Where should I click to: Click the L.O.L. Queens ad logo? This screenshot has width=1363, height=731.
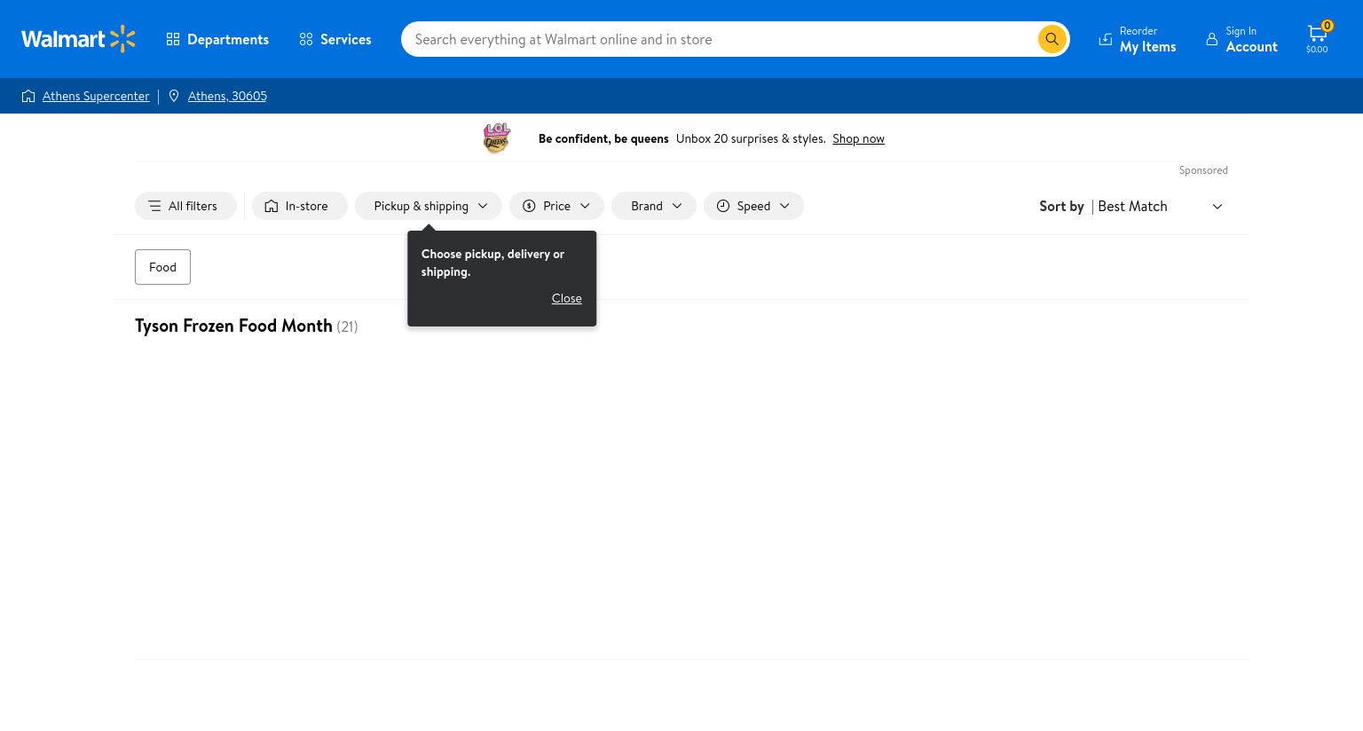click(497, 138)
